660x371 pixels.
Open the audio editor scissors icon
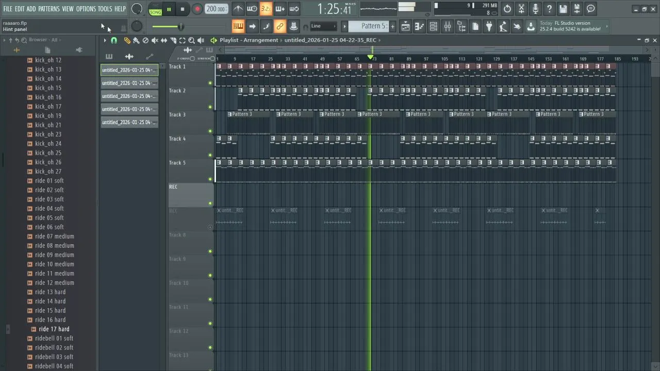521,9
